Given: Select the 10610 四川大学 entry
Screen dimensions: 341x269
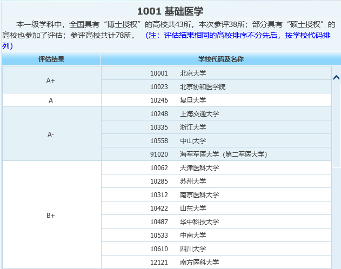Looking at the screenshot, I should [x=186, y=248].
